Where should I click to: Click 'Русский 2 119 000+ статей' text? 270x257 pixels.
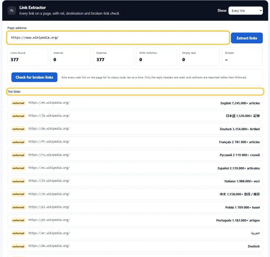240,155
